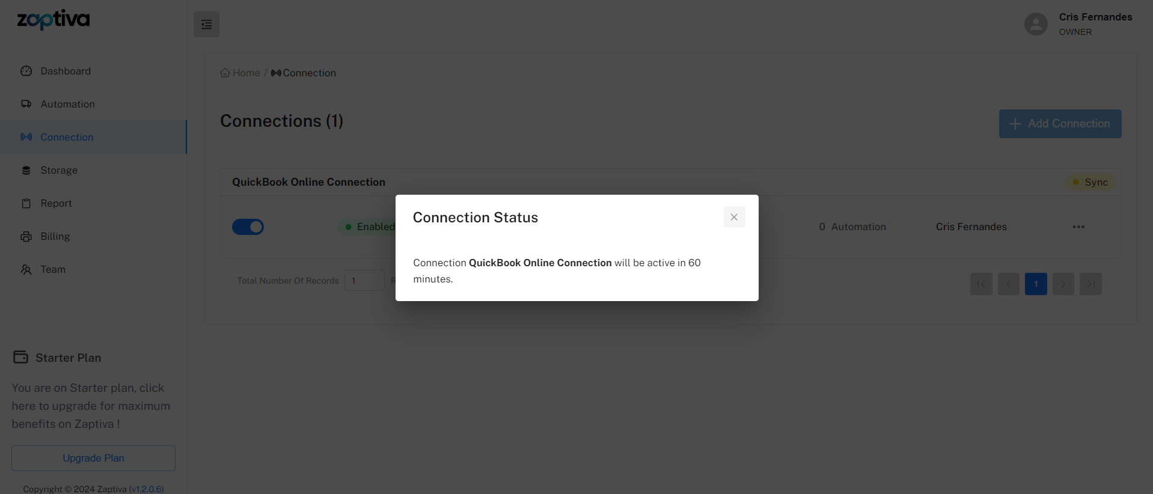The height and width of the screenshot is (494, 1153).
Task: Collapse the sidebar with the menu icon
Action: 206,25
